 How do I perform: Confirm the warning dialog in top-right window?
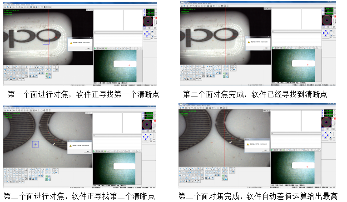(x=266, y=48)
